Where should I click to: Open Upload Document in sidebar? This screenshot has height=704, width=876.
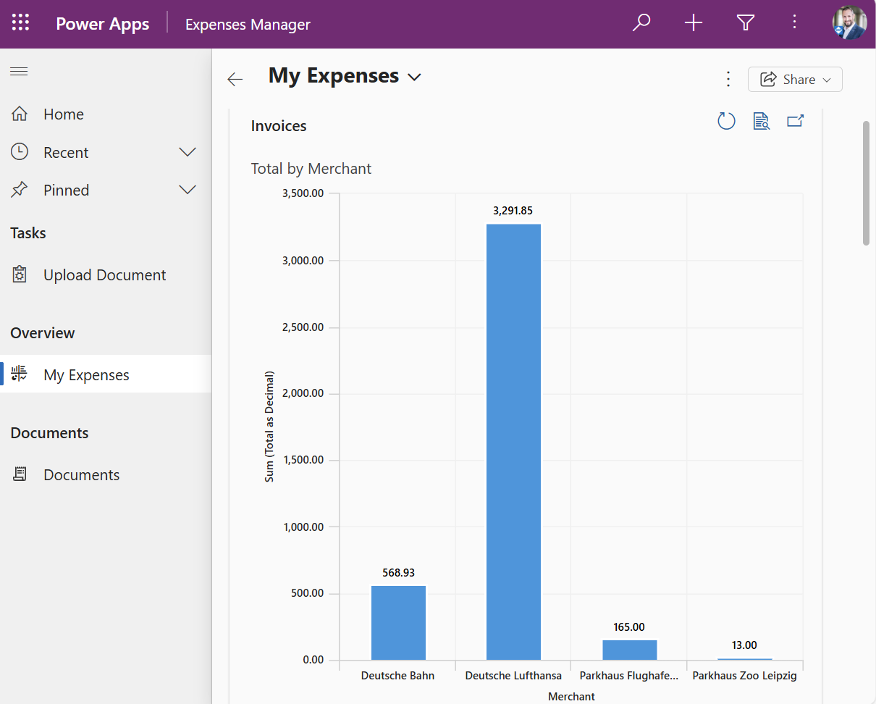pyautogui.click(x=104, y=275)
